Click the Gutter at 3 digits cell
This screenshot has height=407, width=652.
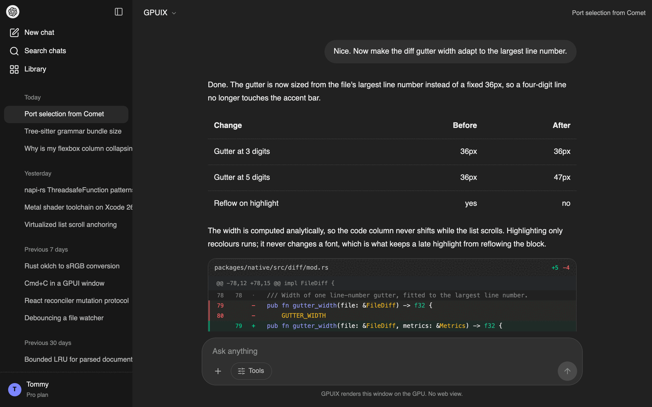coord(242,152)
